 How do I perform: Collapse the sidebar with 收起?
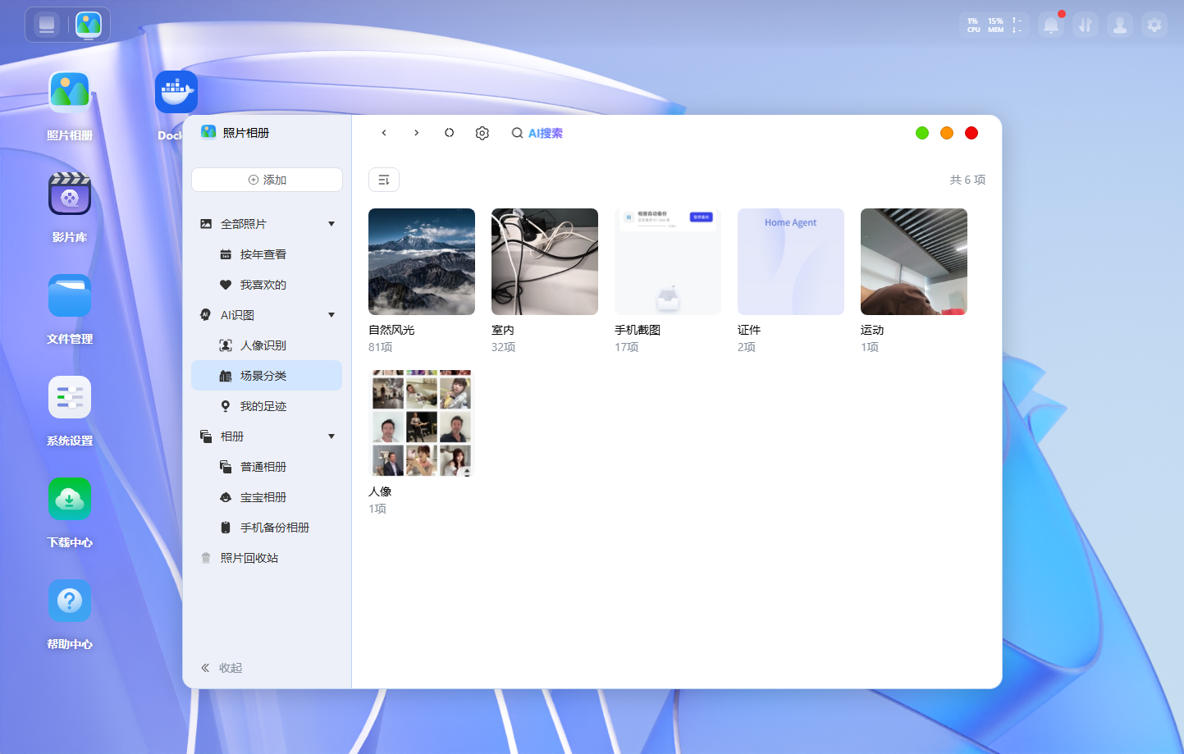222,668
